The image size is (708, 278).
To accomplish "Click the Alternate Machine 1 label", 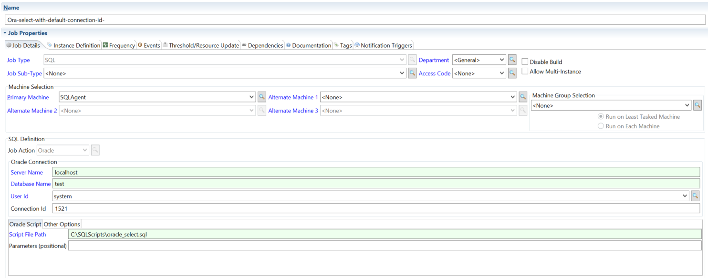I will coord(293,97).
